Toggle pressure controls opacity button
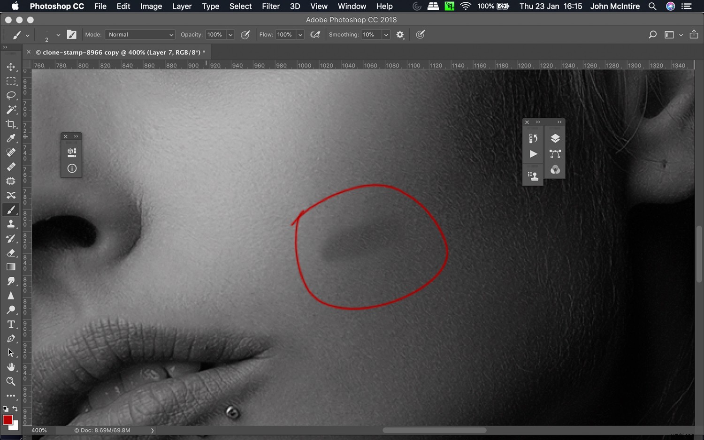 pos(245,34)
